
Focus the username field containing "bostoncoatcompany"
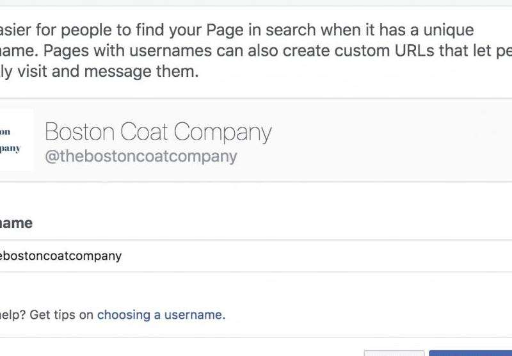pyautogui.click(x=256, y=255)
